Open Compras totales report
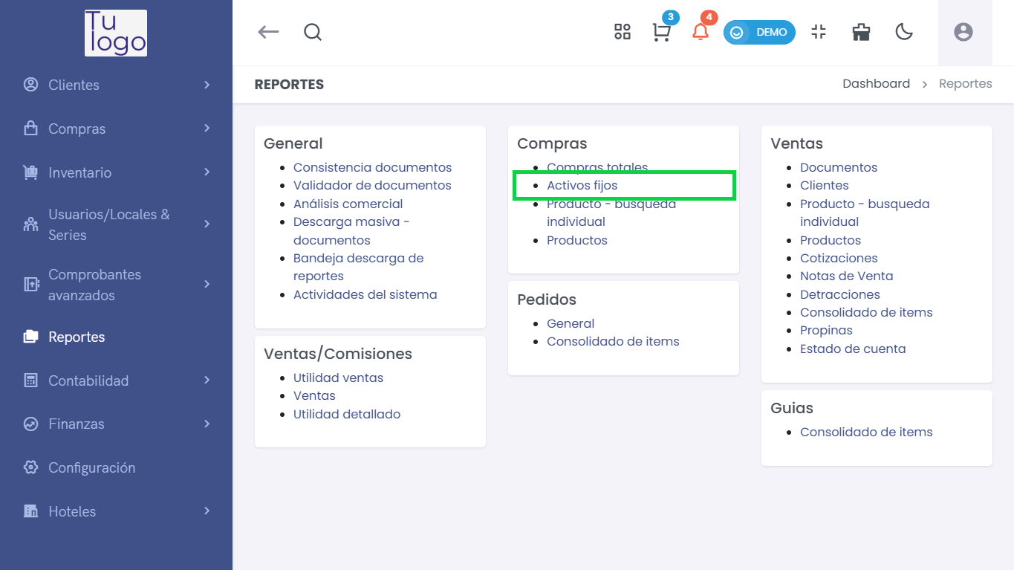The width and height of the screenshot is (1014, 570). 597,167
